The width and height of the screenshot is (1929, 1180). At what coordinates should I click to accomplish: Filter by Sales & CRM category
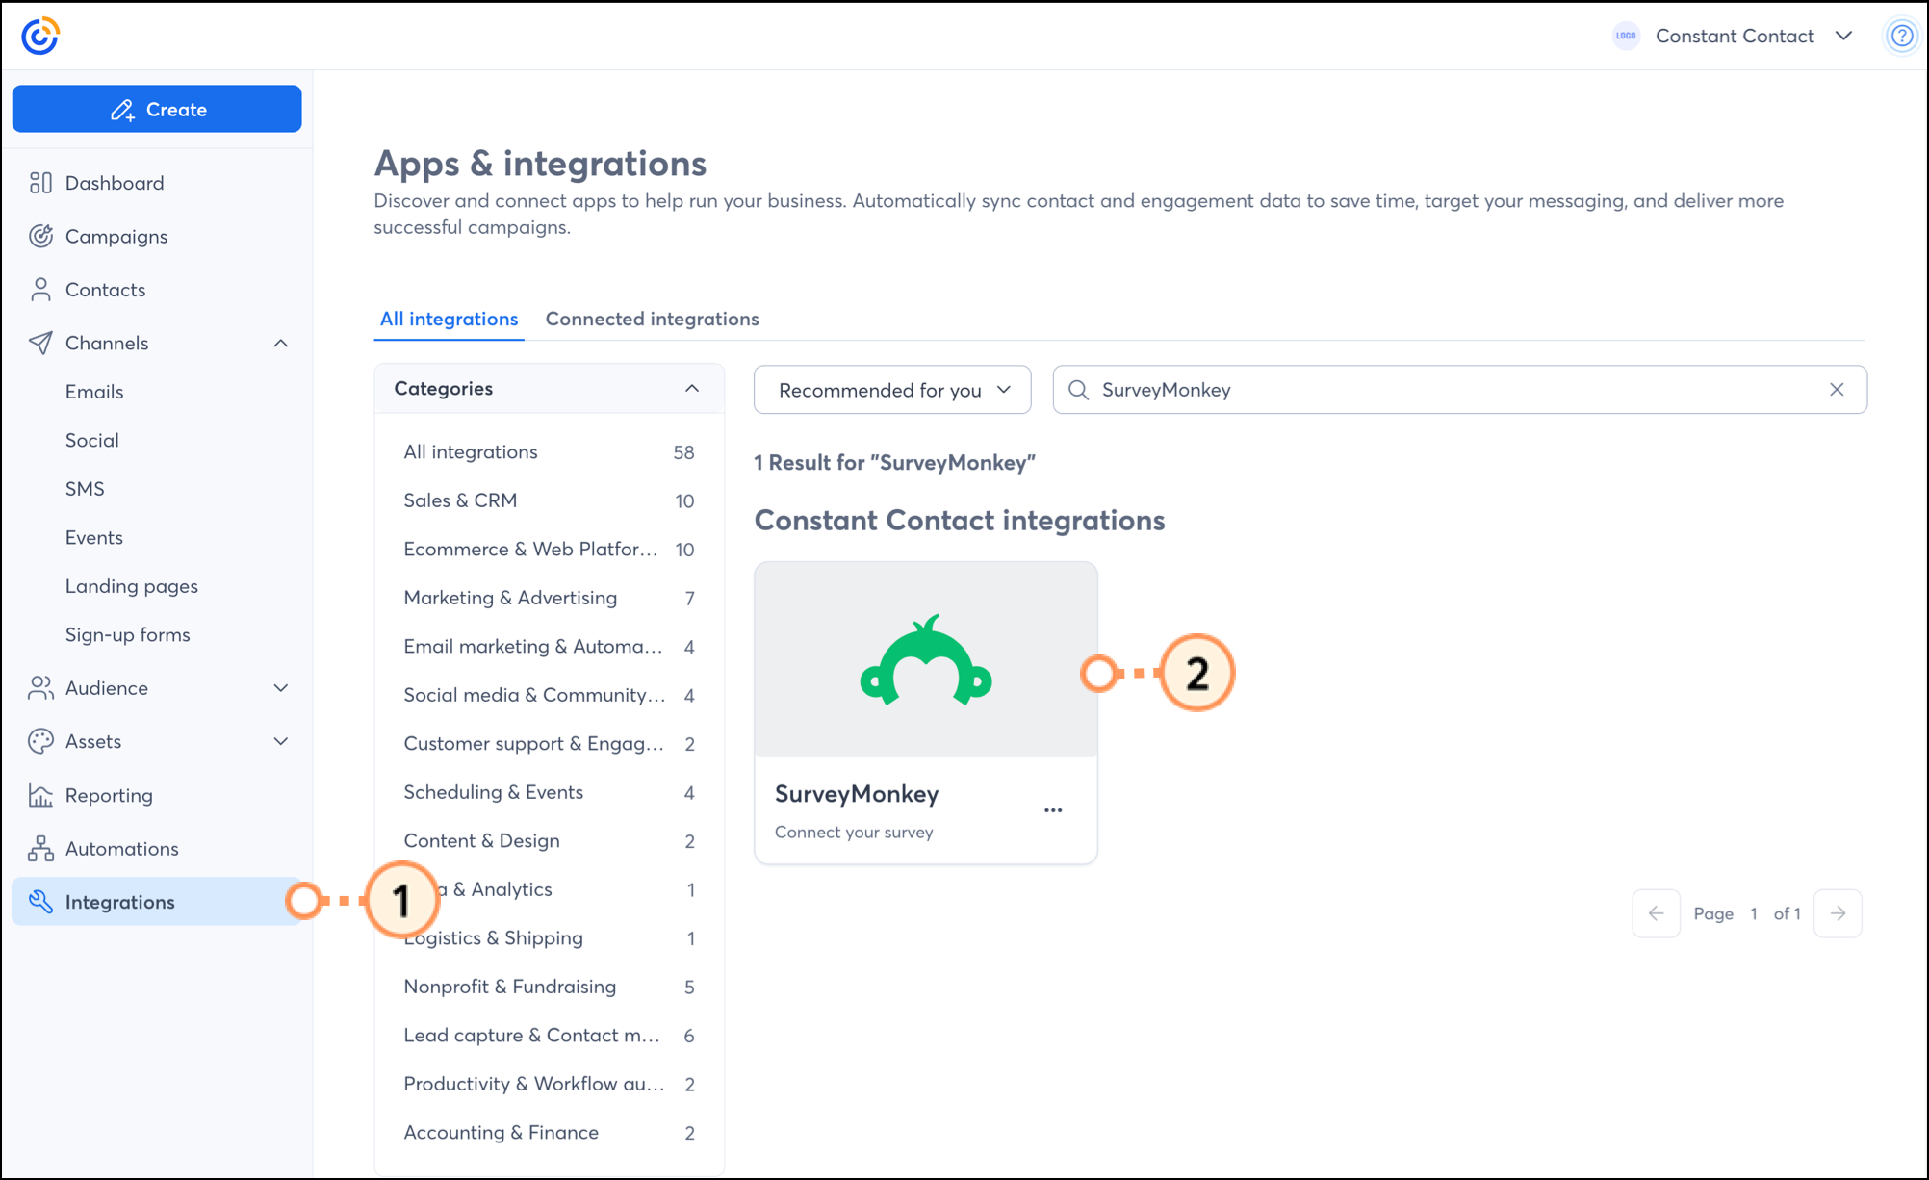pyautogui.click(x=460, y=500)
